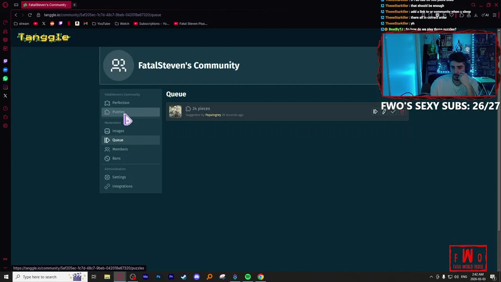This screenshot has height=282, width=501.
Task: Open a new browser tab
Action: tap(74, 5)
